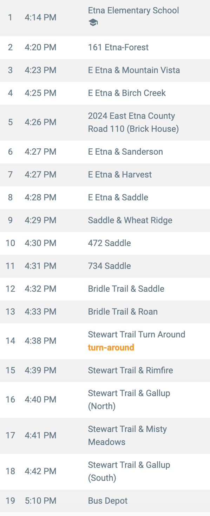Open Stewart Trail & Gallup (North) stop
Image resolution: width=210 pixels, height=516 pixels.
(105, 400)
